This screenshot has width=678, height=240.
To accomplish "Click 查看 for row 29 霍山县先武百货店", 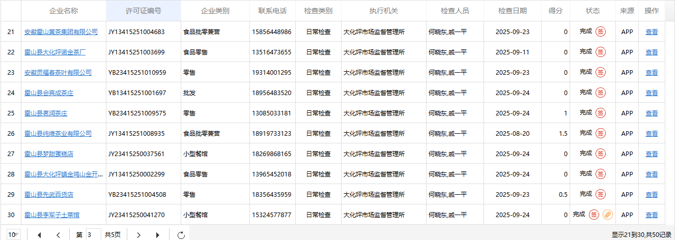I will tap(652, 195).
